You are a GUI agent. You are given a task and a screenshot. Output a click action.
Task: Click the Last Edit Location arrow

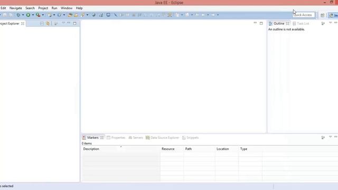click(197, 15)
